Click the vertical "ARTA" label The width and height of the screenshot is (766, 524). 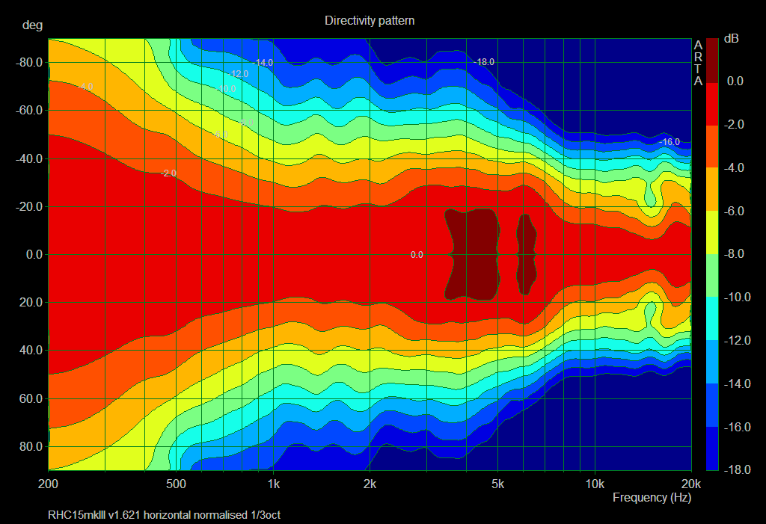point(698,63)
